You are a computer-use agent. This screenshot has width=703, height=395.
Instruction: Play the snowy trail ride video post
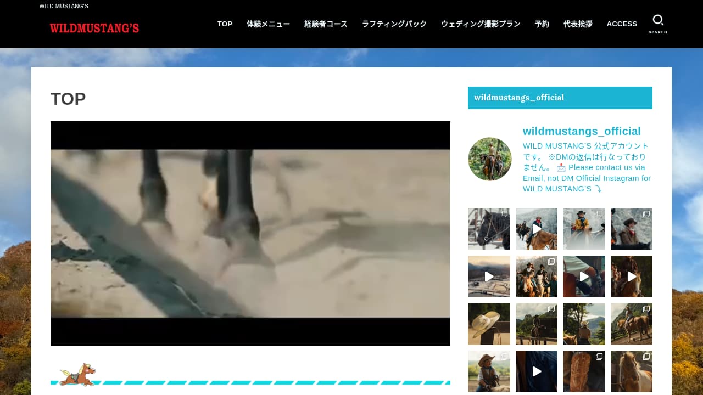pos(536,229)
